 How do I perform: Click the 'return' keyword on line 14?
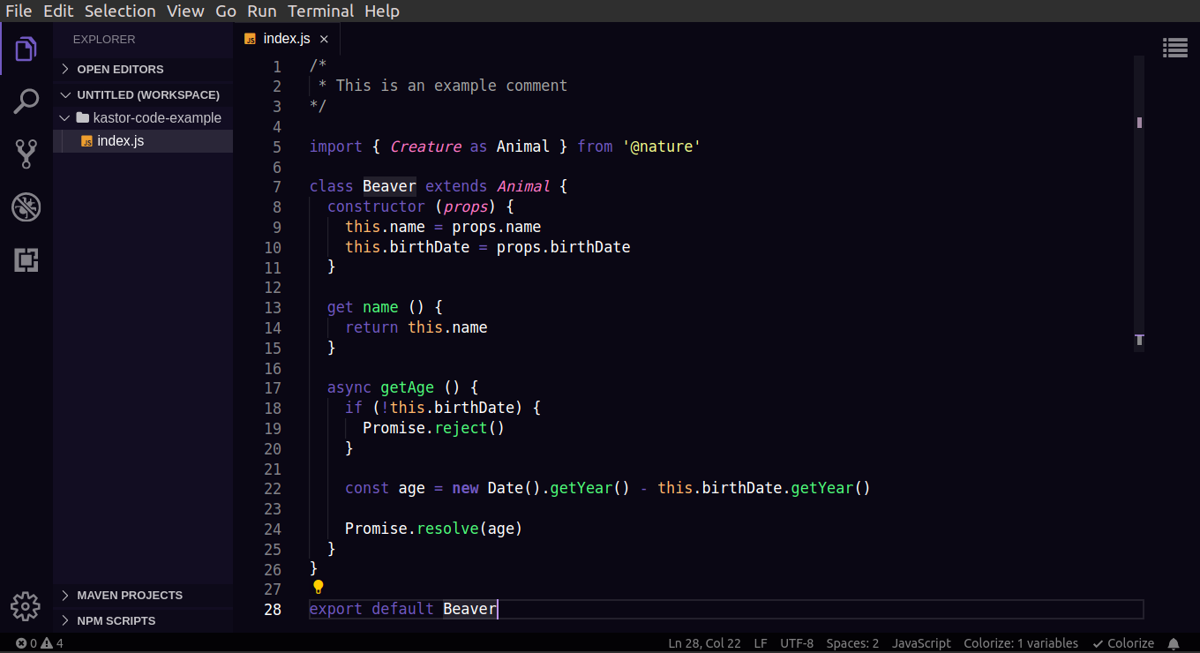[371, 327]
